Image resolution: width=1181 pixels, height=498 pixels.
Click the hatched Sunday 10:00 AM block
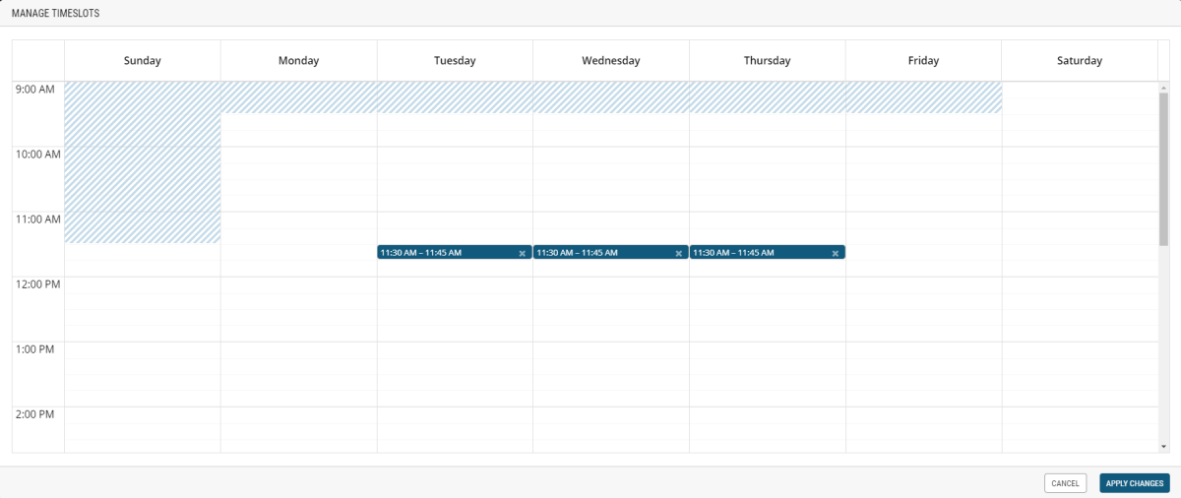(x=143, y=162)
